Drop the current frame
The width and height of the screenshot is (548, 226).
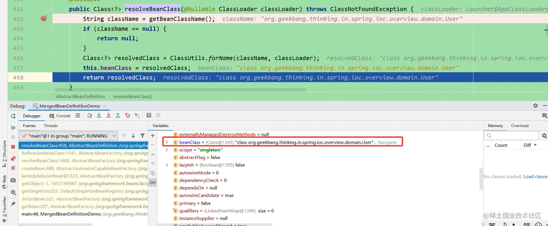127,116
